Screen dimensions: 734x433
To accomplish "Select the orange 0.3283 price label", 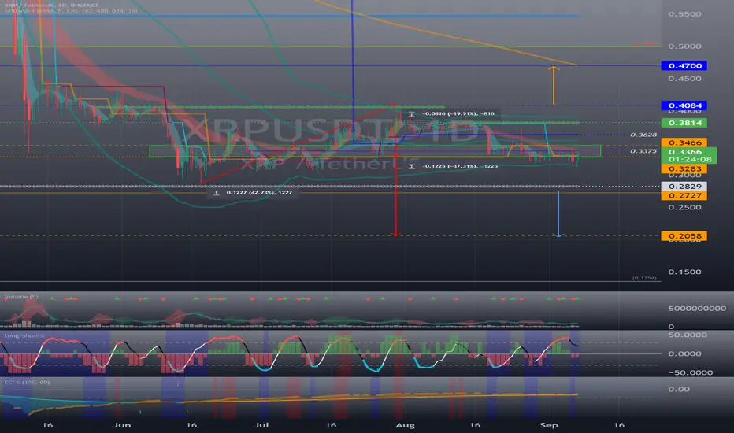I will pos(684,168).
